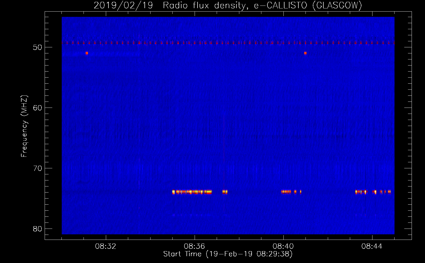Click the 'Frequency (MHZ)' y-axis label
The height and width of the screenshot is (263, 425).
click(x=24, y=126)
